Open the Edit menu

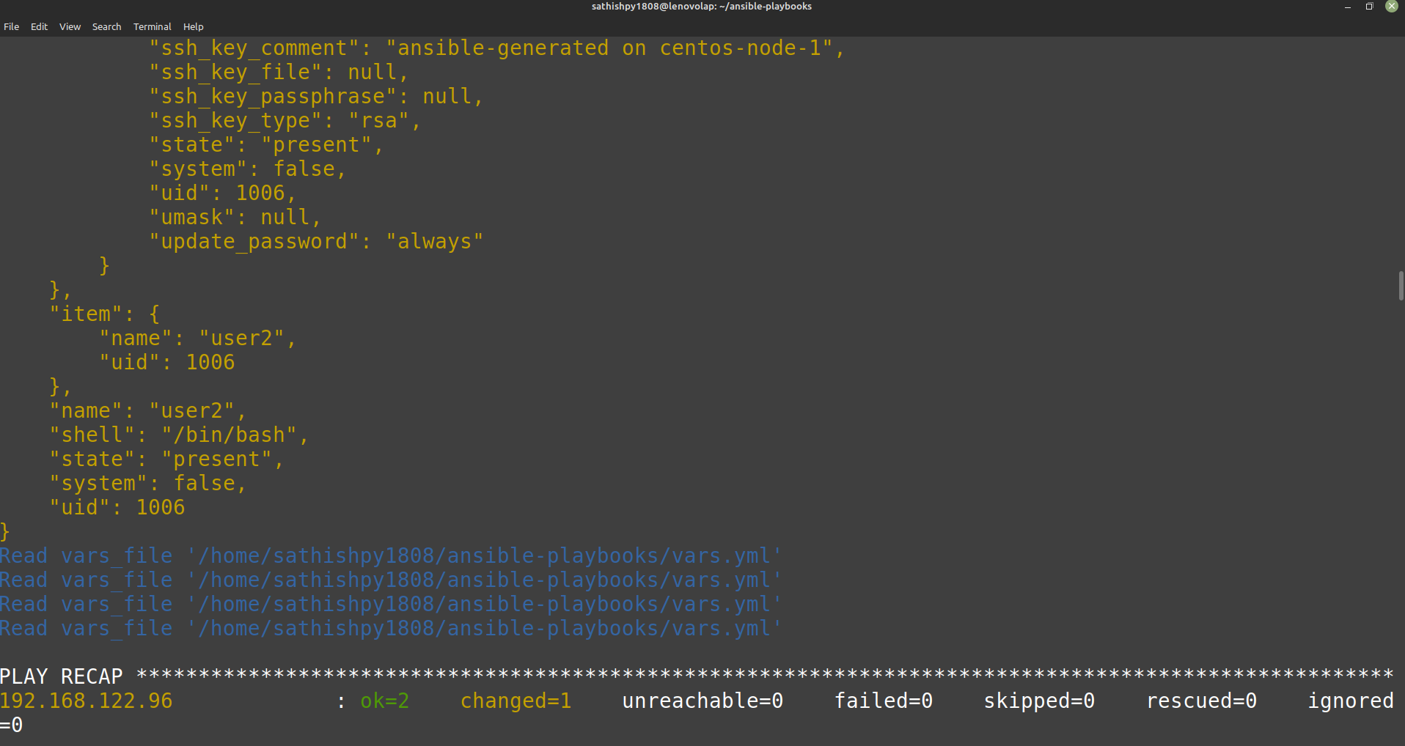39,26
